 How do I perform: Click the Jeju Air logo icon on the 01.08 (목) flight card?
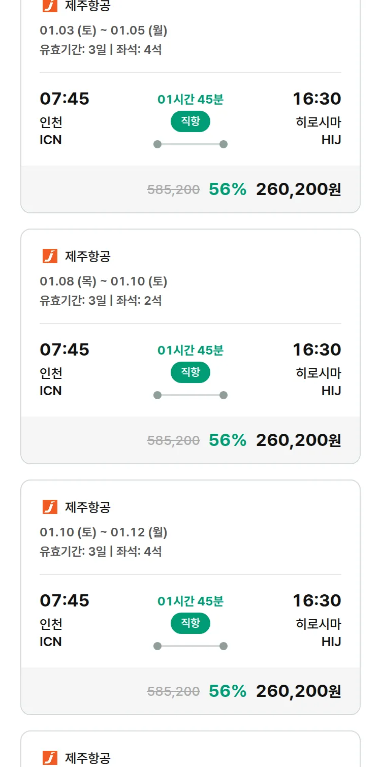tap(50, 256)
